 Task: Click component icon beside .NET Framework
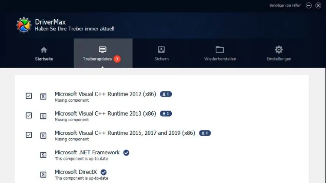(x=43, y=155)
